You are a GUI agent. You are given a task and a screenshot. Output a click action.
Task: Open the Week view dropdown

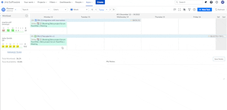79,10
